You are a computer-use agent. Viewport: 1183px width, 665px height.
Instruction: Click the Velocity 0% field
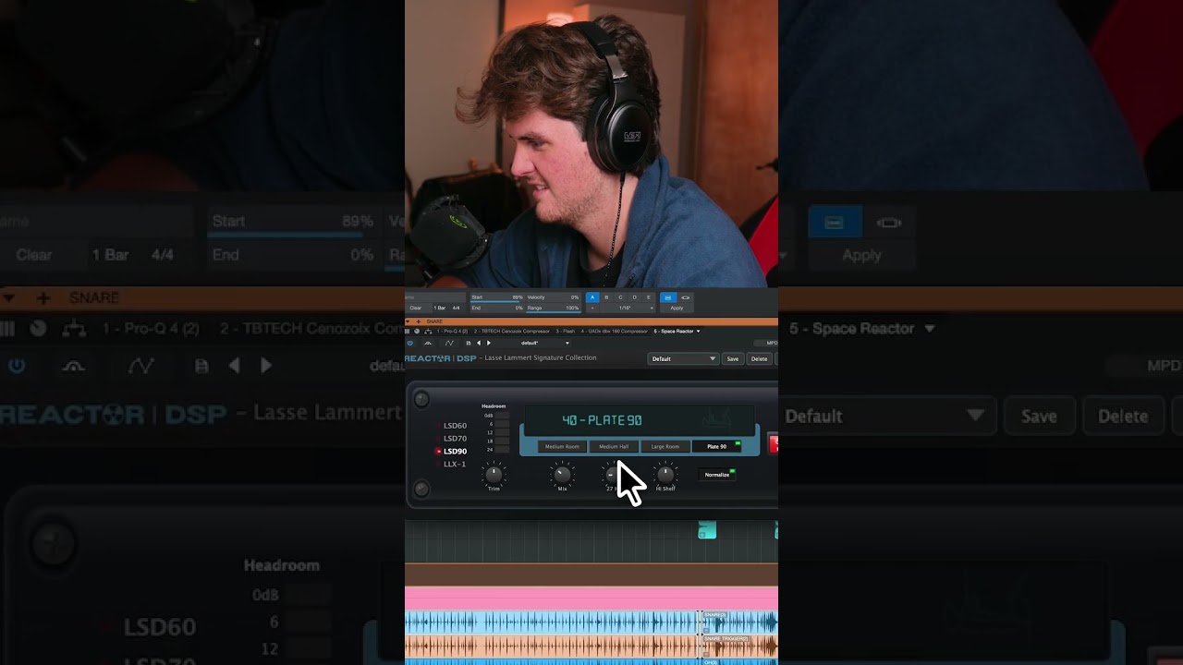[x=554, y=297]
